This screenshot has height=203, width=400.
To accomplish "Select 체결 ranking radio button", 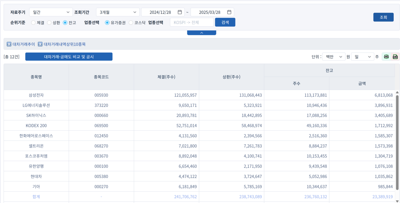I will tap(33, 22).
